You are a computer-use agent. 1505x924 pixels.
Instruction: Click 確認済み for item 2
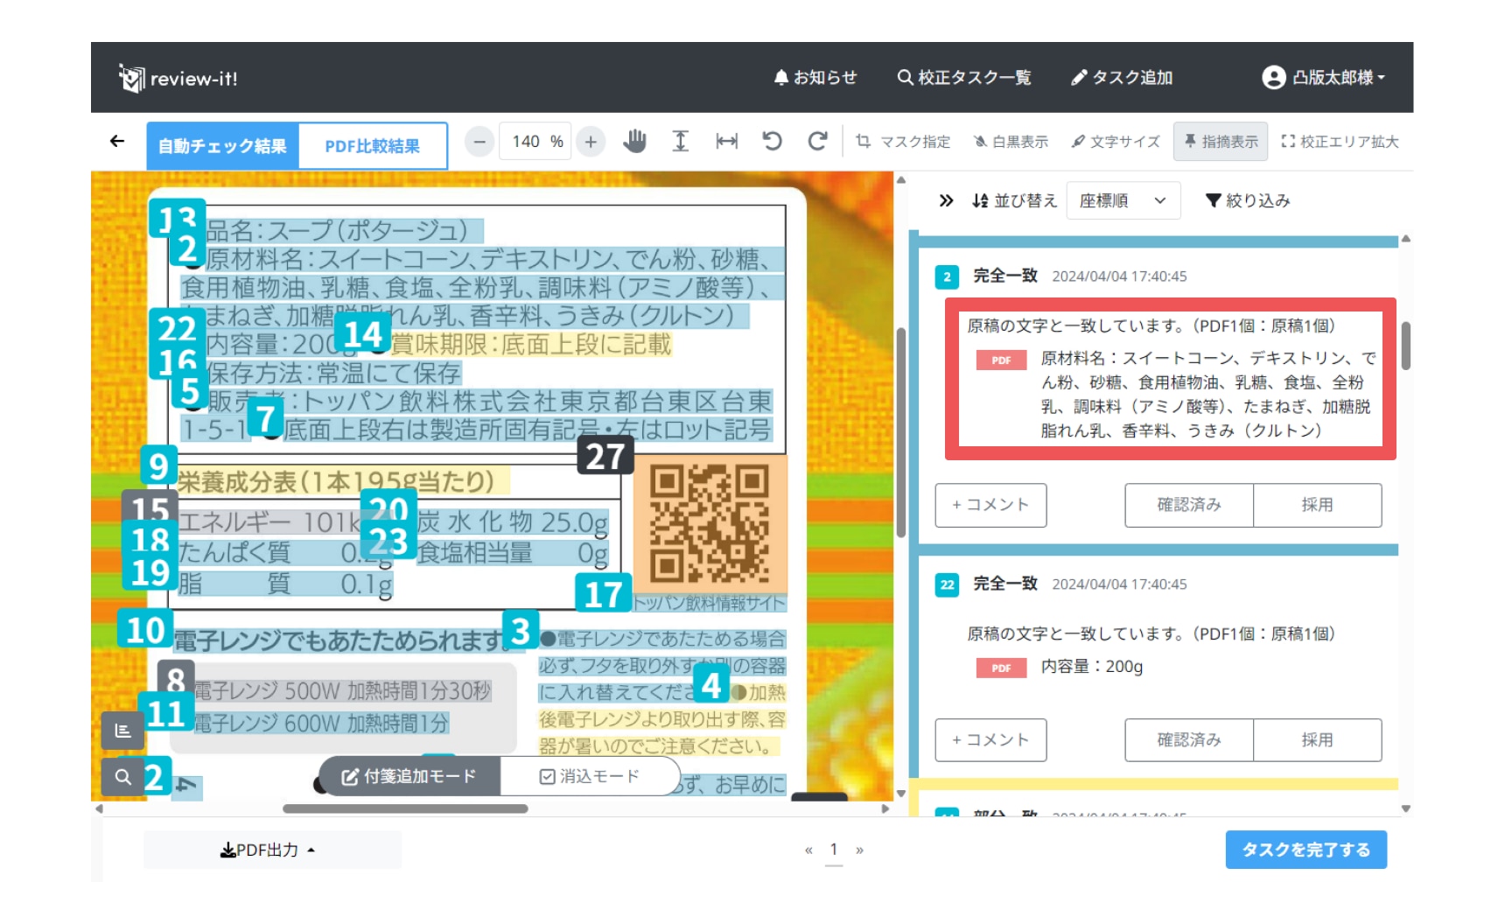[x=1188, y=505]
